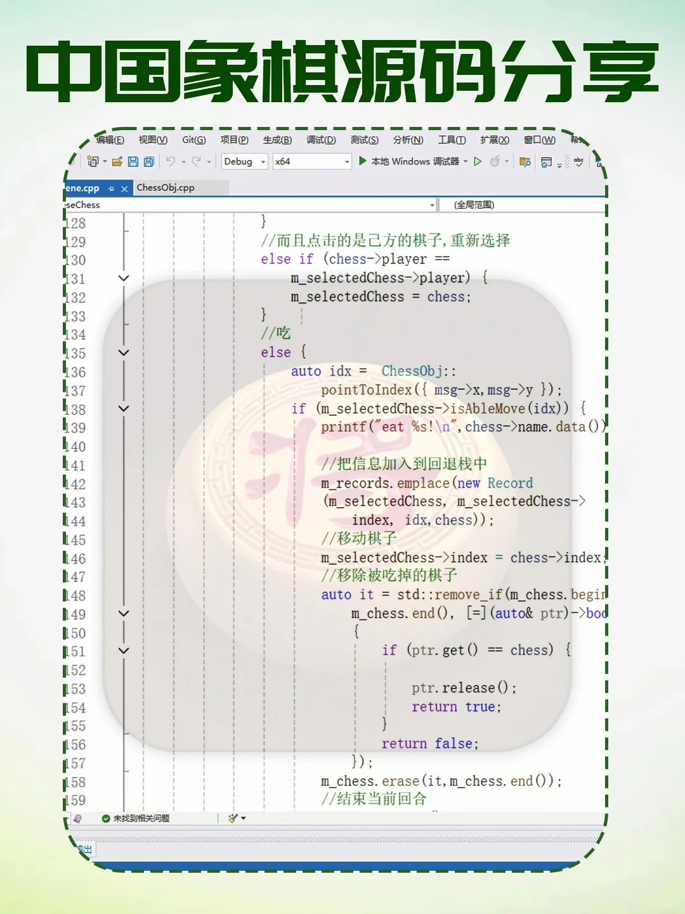Image resolution: width=685 pixels, height=914 pixels.
Task: Collapse the if block at line 151
Action: tap(124, 651)
